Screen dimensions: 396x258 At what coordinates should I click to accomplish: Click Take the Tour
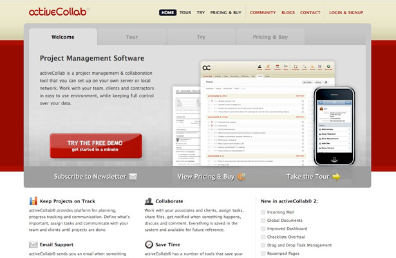(x=308, y=177)
